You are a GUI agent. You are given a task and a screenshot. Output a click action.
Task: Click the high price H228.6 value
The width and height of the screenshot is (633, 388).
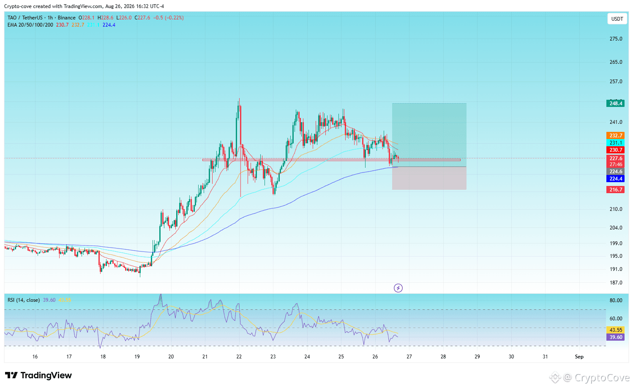(x=106, y=18)
